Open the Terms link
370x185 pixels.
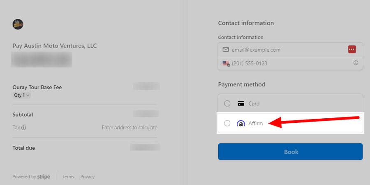pos(68,177)
